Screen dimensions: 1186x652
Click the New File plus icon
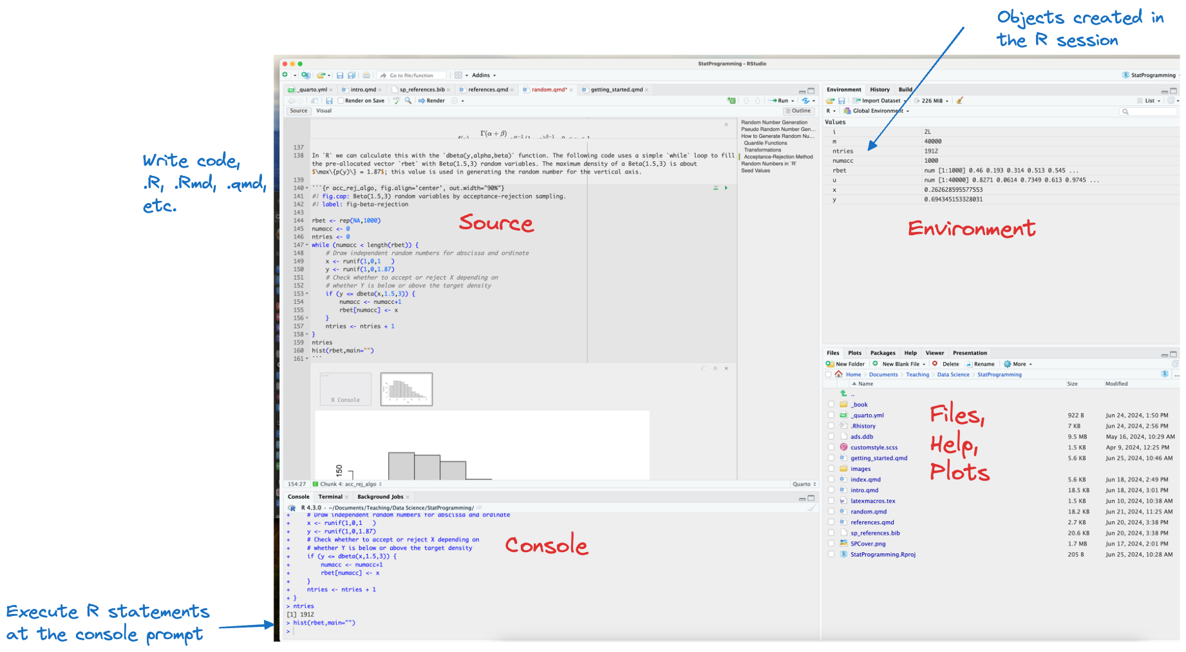coord(285,75)
